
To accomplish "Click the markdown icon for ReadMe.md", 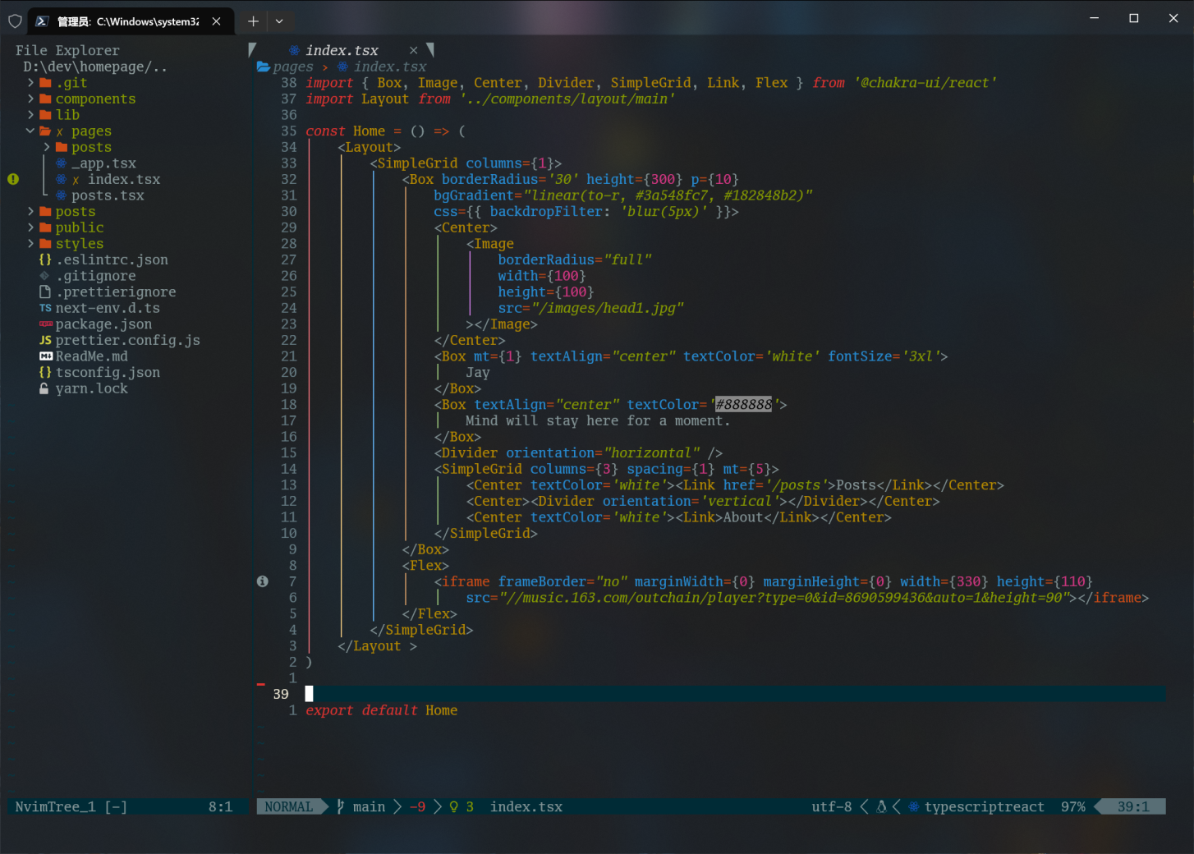I will coord(46,356).
